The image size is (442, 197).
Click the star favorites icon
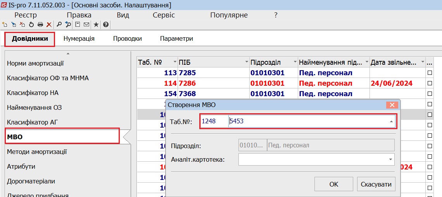(x=96, y=25)
